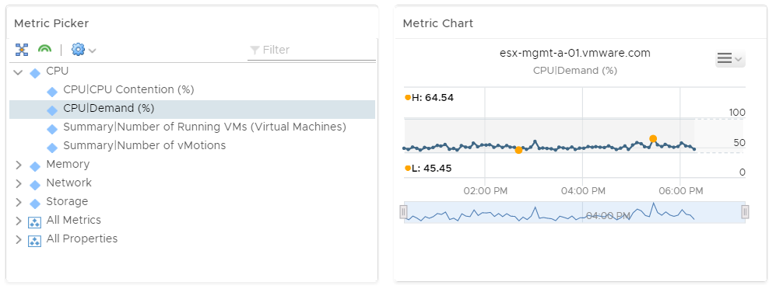Select Summary|Number of vMotions metric
Viewport: 776px width, 289px height.
tap(145, 146)
